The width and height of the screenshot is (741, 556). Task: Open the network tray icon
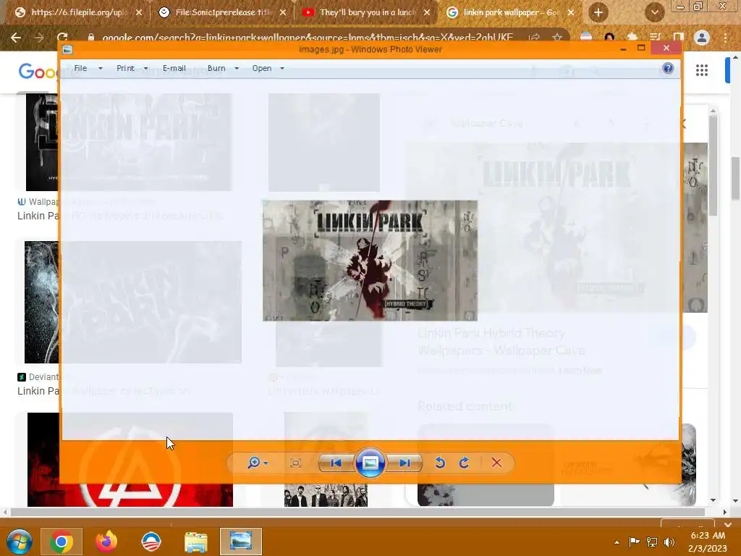pos(652,542)
